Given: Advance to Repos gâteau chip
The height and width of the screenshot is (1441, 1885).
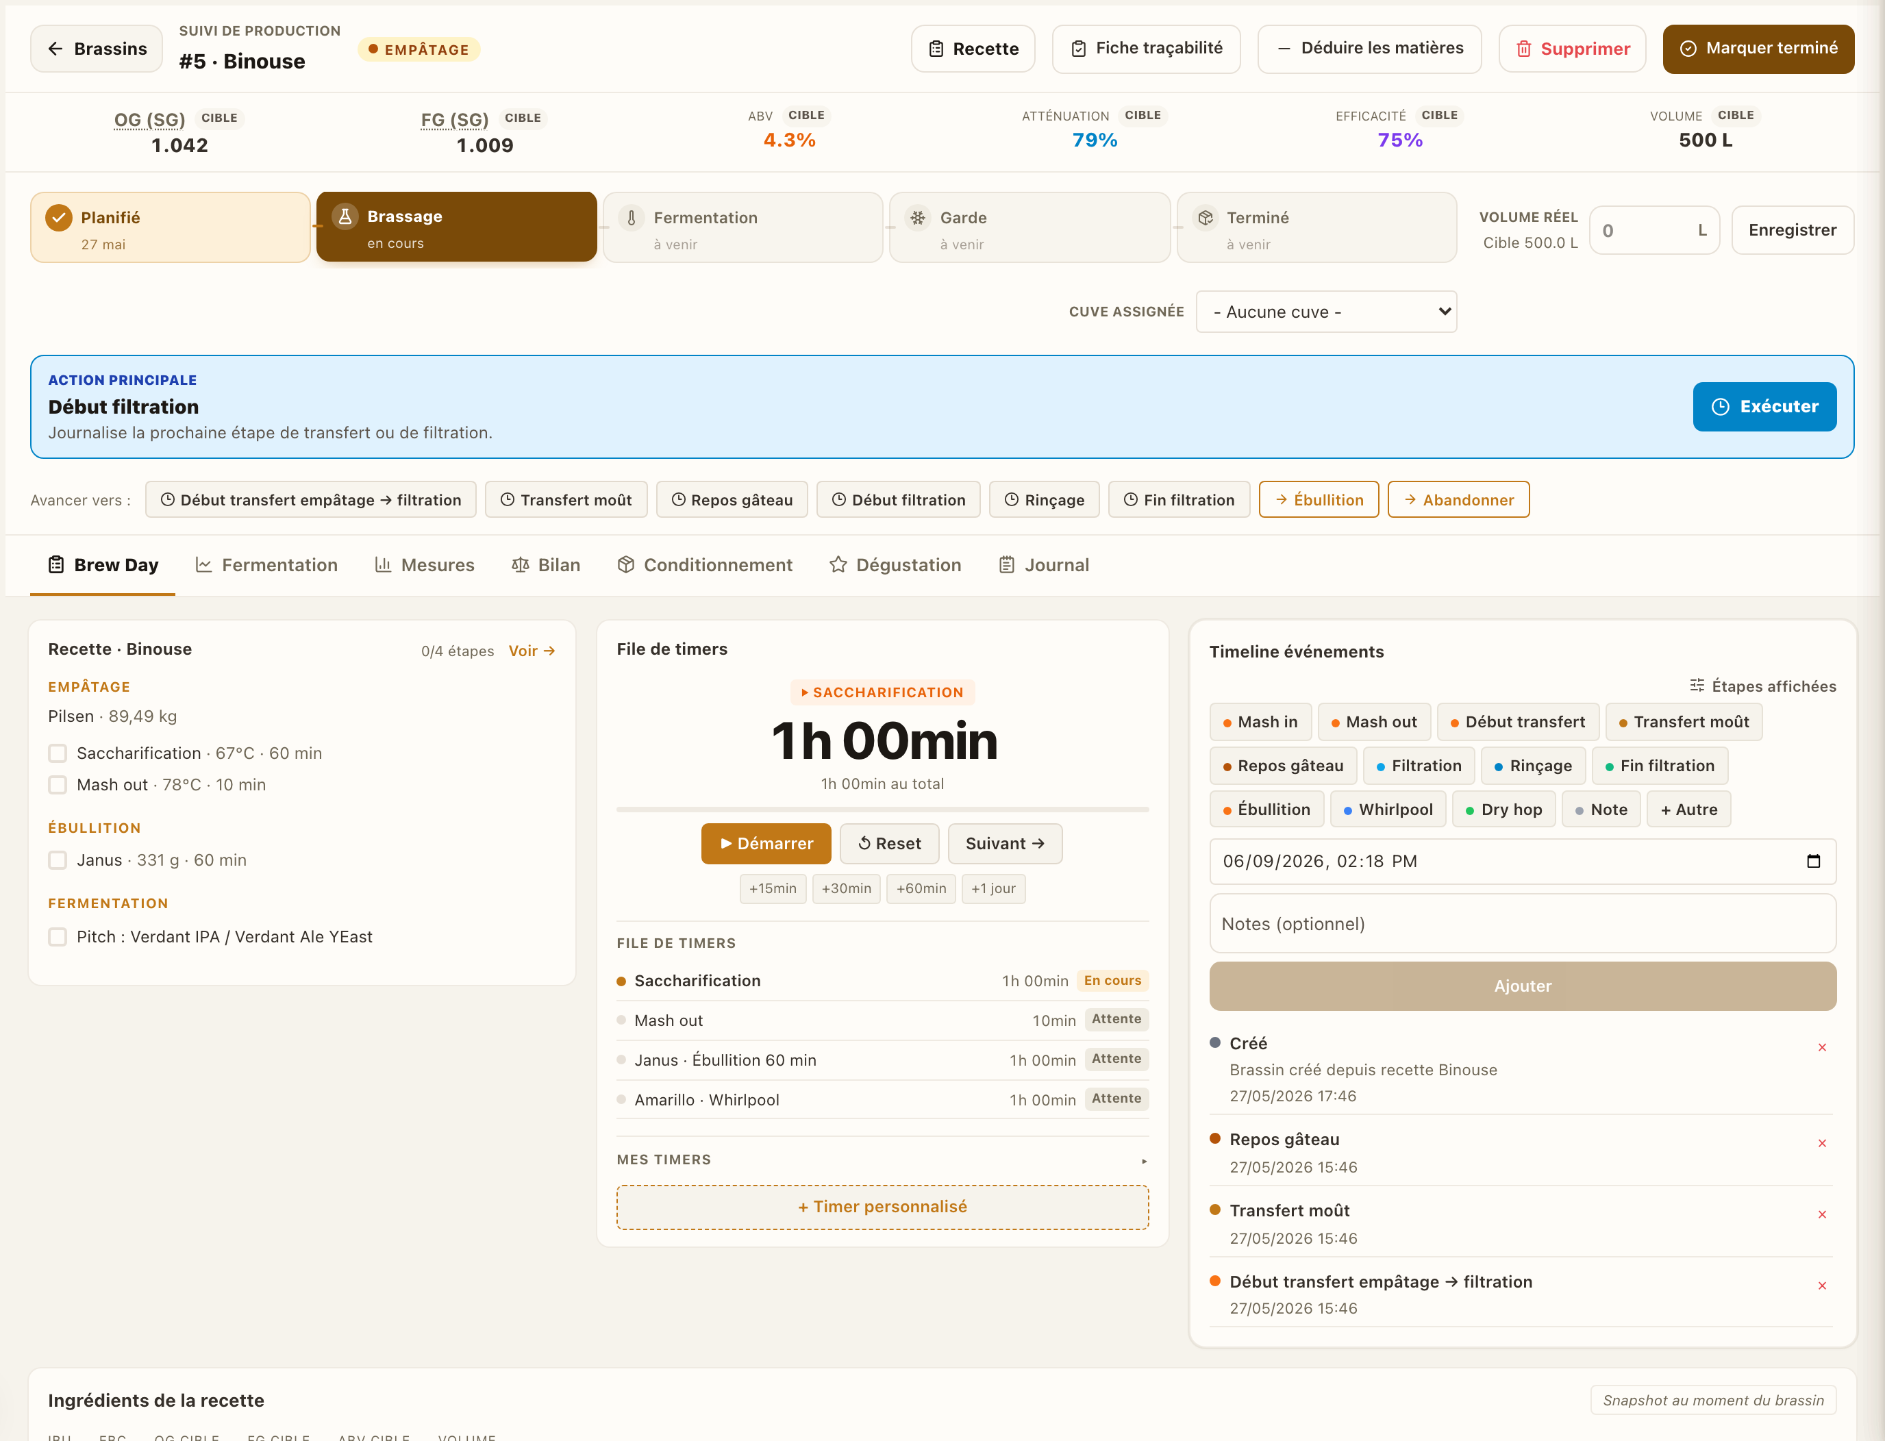Looking at the screenshot, I should pos(732,499).
